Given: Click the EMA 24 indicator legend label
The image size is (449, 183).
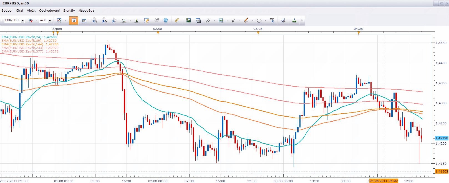Looking at the screenshot, I should tap(29, 37).
